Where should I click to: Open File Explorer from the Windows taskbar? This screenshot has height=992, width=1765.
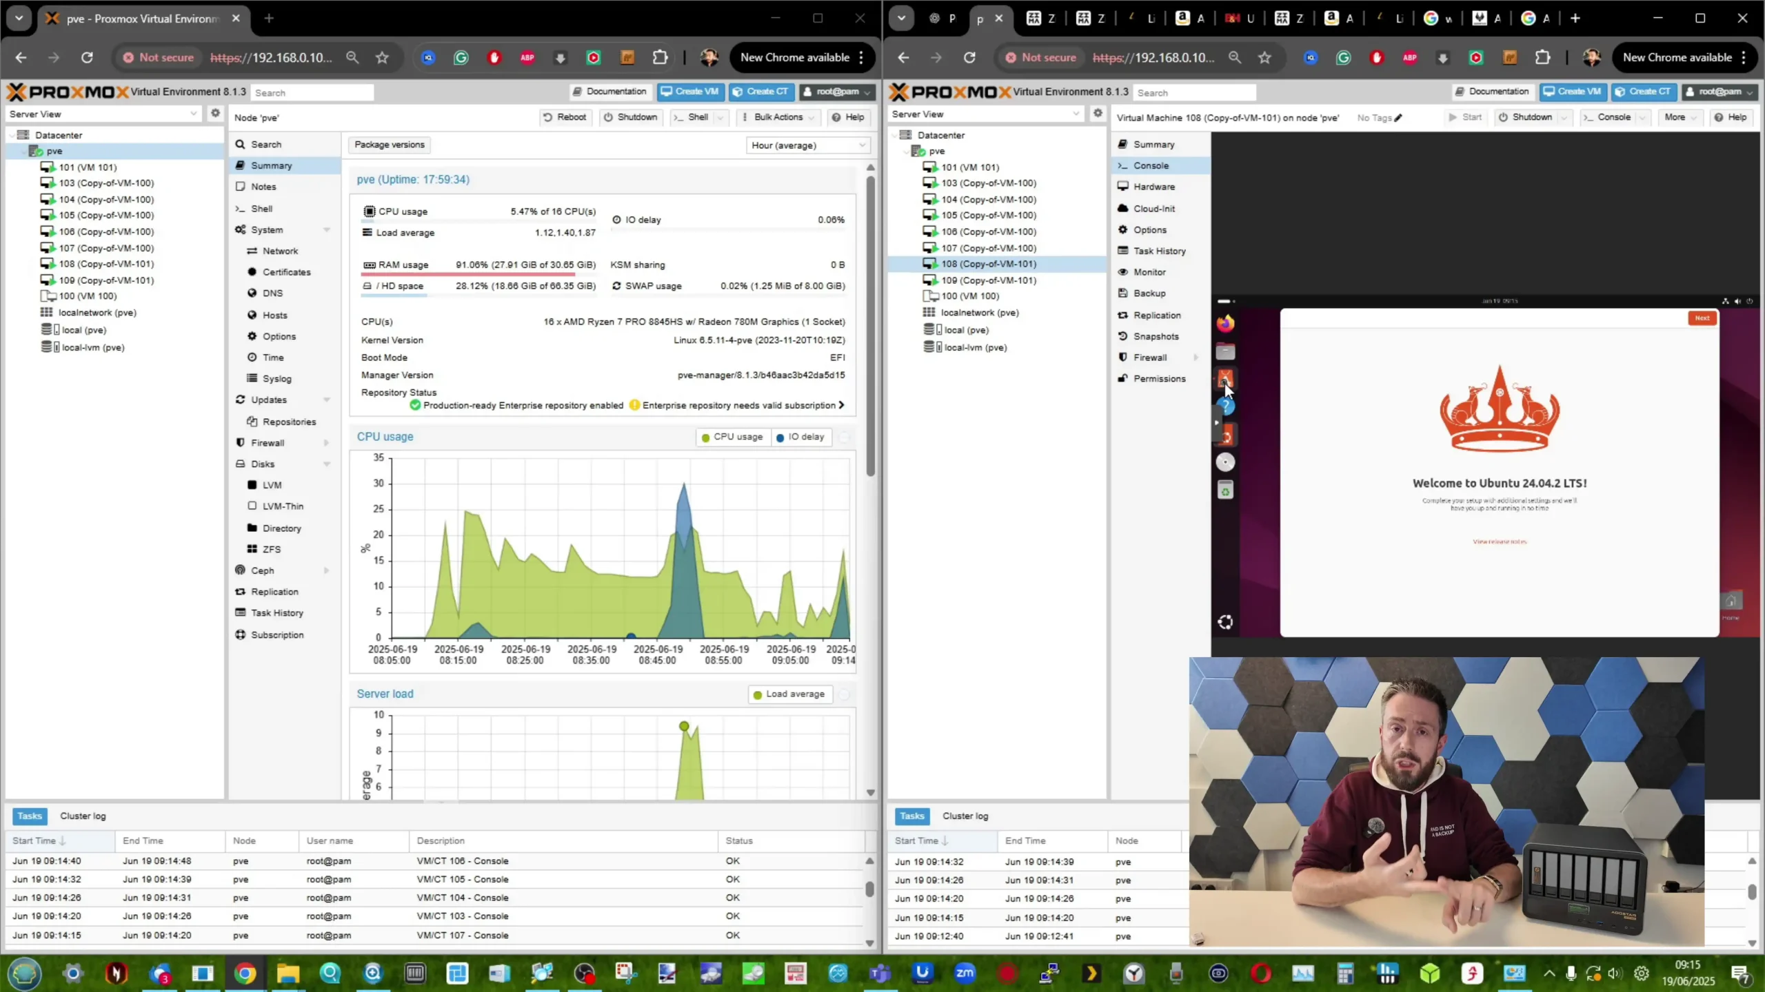288,973
